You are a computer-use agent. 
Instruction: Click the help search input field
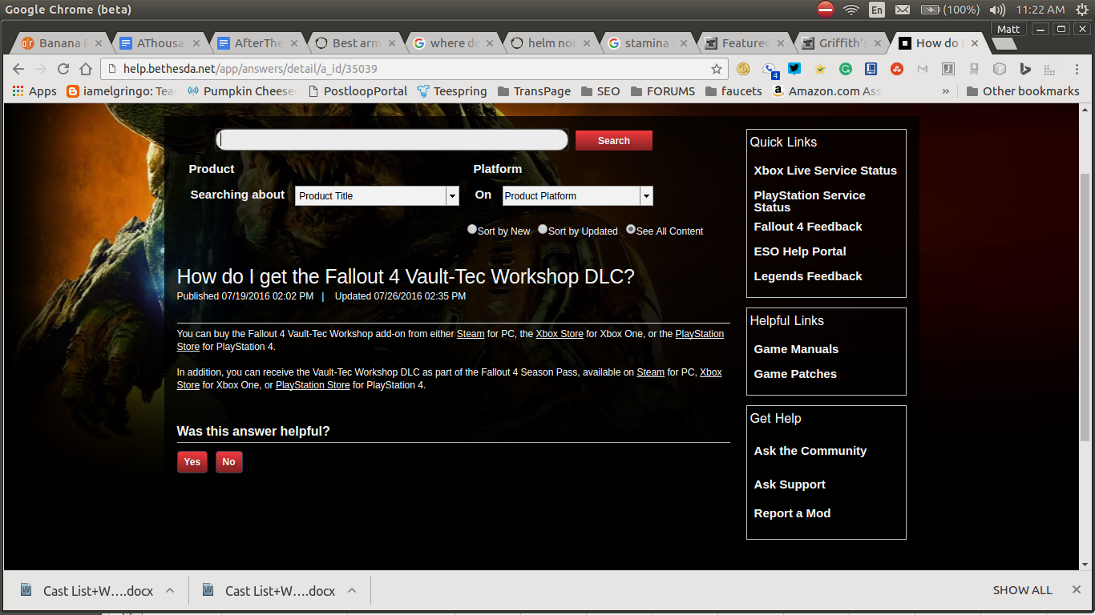point(392,140)
